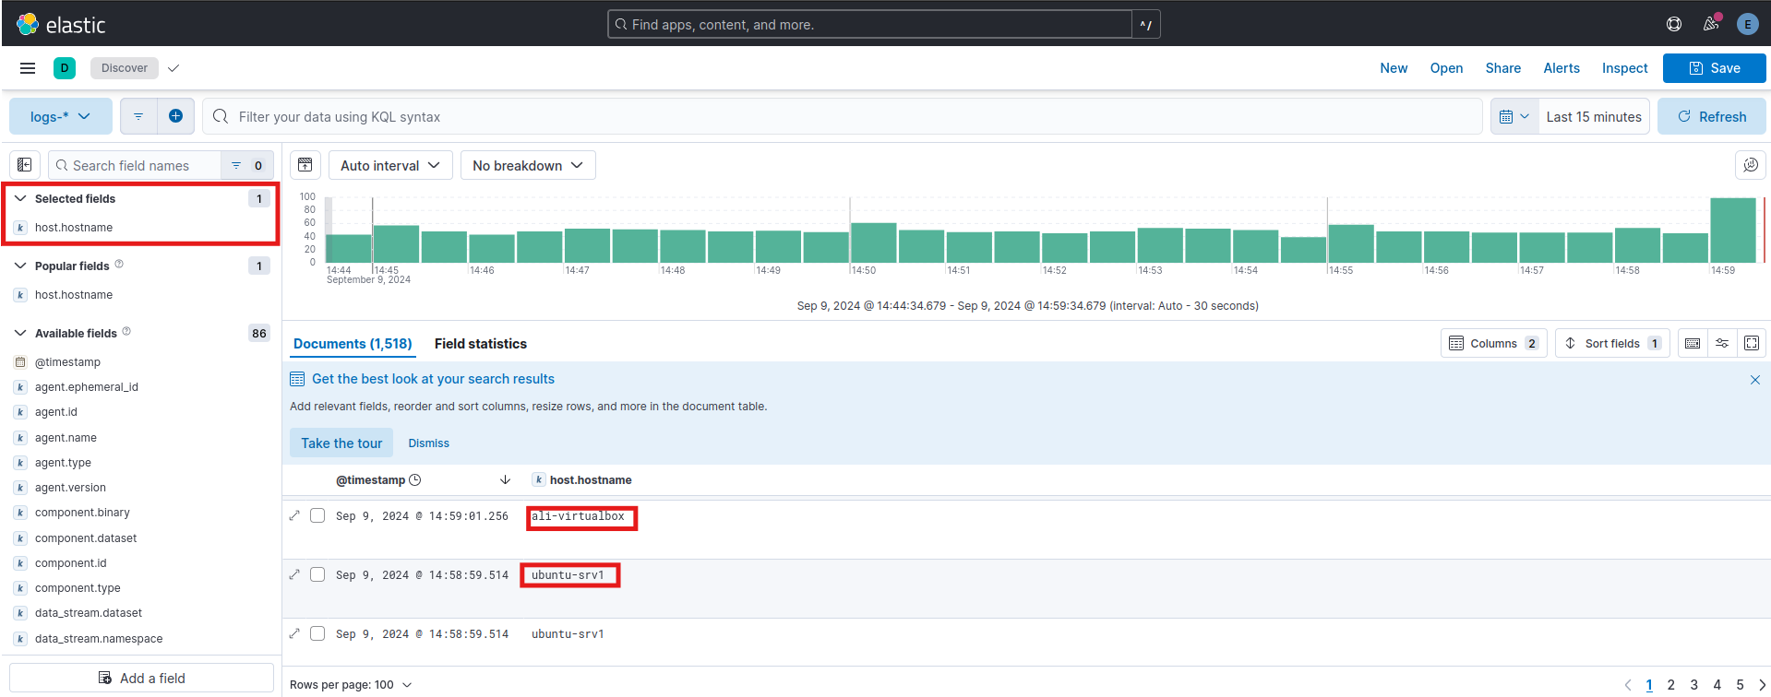Click the Last 15 minutes time range
This screenshot has width=1771, height=697.
(1594, 116)
